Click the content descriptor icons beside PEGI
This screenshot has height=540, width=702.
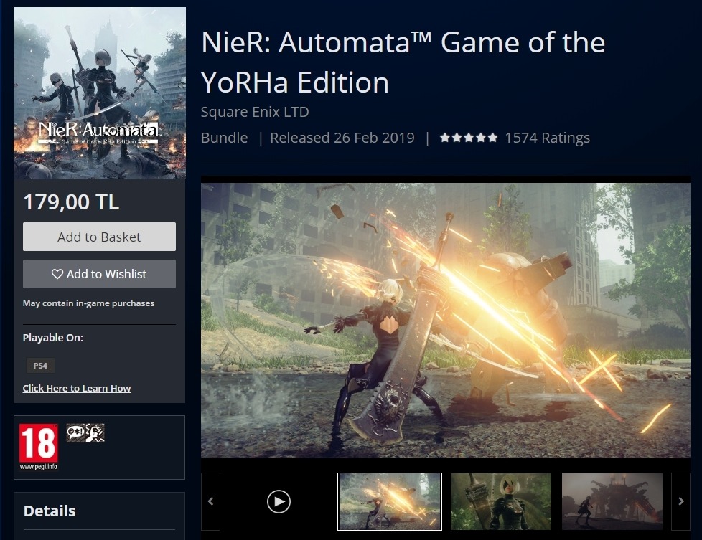click(x=85, y=432)
